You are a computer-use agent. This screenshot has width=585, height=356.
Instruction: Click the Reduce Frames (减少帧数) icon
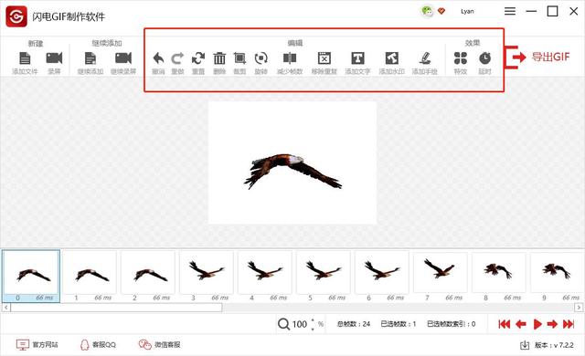click(x=290, y=58)
